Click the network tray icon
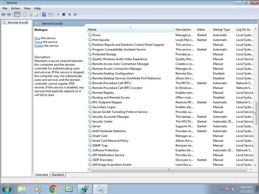Screen dimensions: 259x194 221,189
